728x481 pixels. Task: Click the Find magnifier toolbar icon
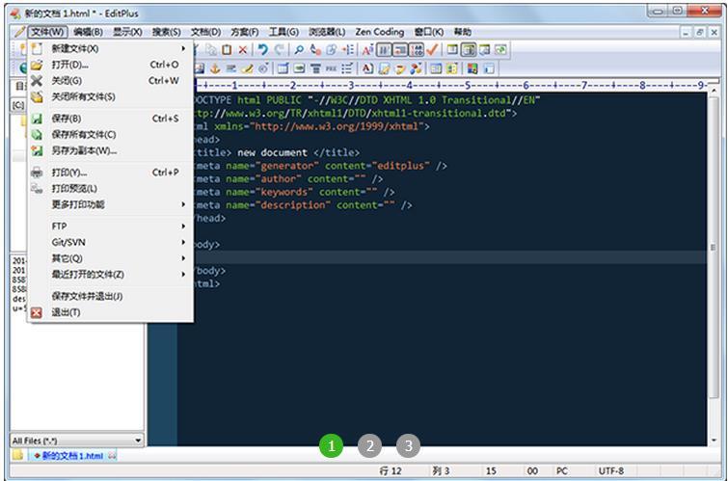pos(299,49)
